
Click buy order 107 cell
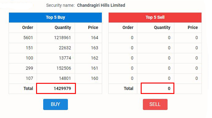coord(29,78)
